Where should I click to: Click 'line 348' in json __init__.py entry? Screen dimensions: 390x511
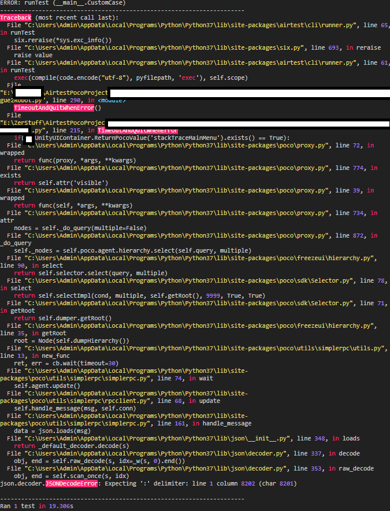point(311,438)
